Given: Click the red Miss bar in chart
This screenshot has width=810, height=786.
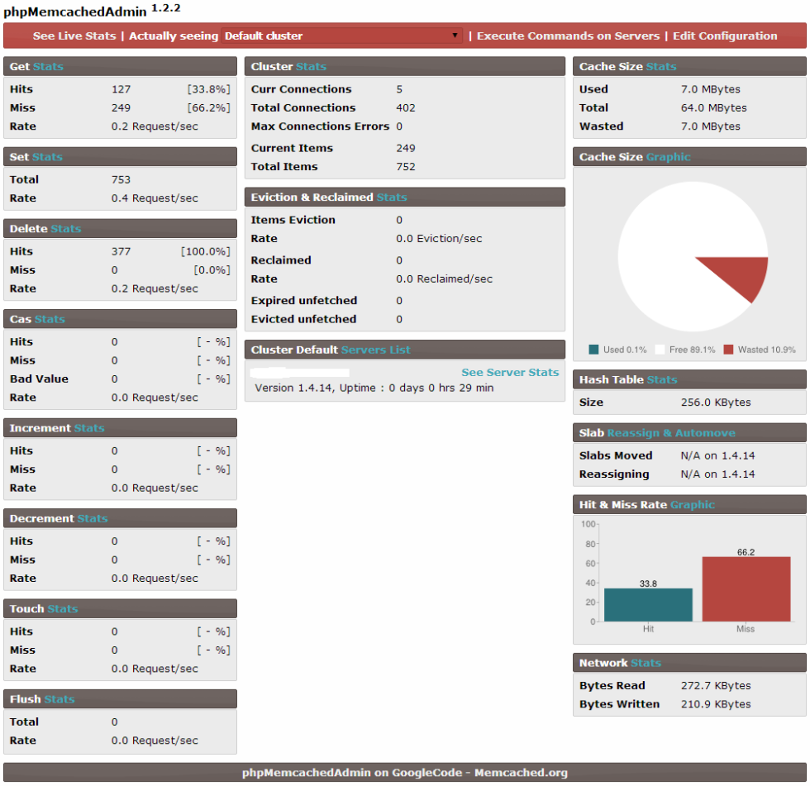Looking at the screenshot, I should [746, 588].
